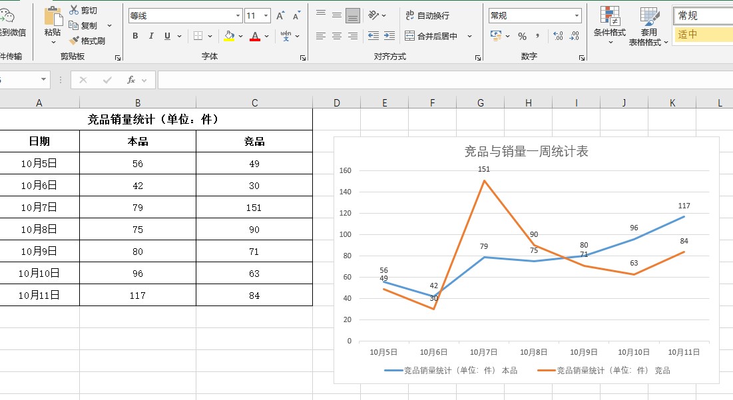Click the Increase Font Size icon
The width and height of the screenshot is (733, 400).
(x=280, y=16)
